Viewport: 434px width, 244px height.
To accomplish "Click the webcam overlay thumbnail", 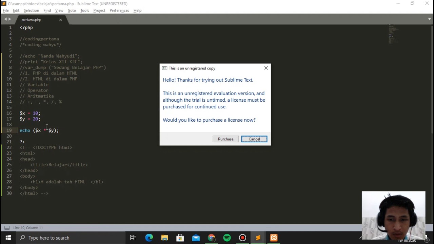I will (x=393, y=215).
